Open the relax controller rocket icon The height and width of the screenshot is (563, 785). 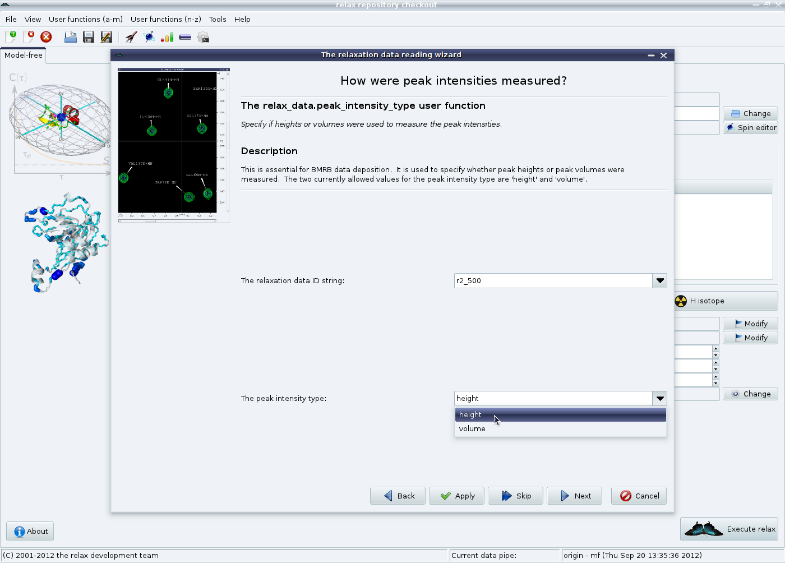click(131, 37)
